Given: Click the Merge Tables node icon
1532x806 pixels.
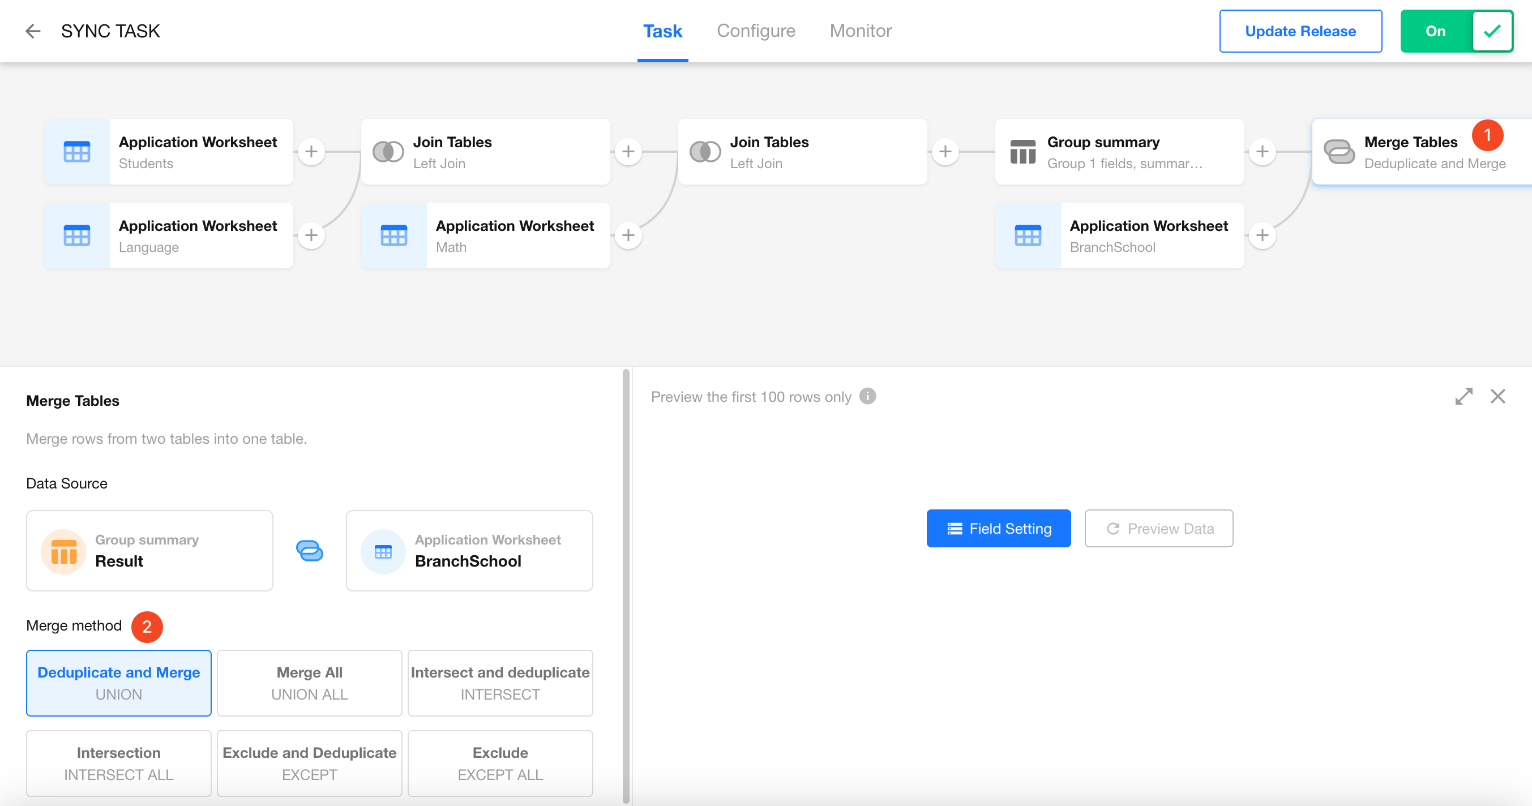Looking at the screenshot, I should tap(1338, 152).
